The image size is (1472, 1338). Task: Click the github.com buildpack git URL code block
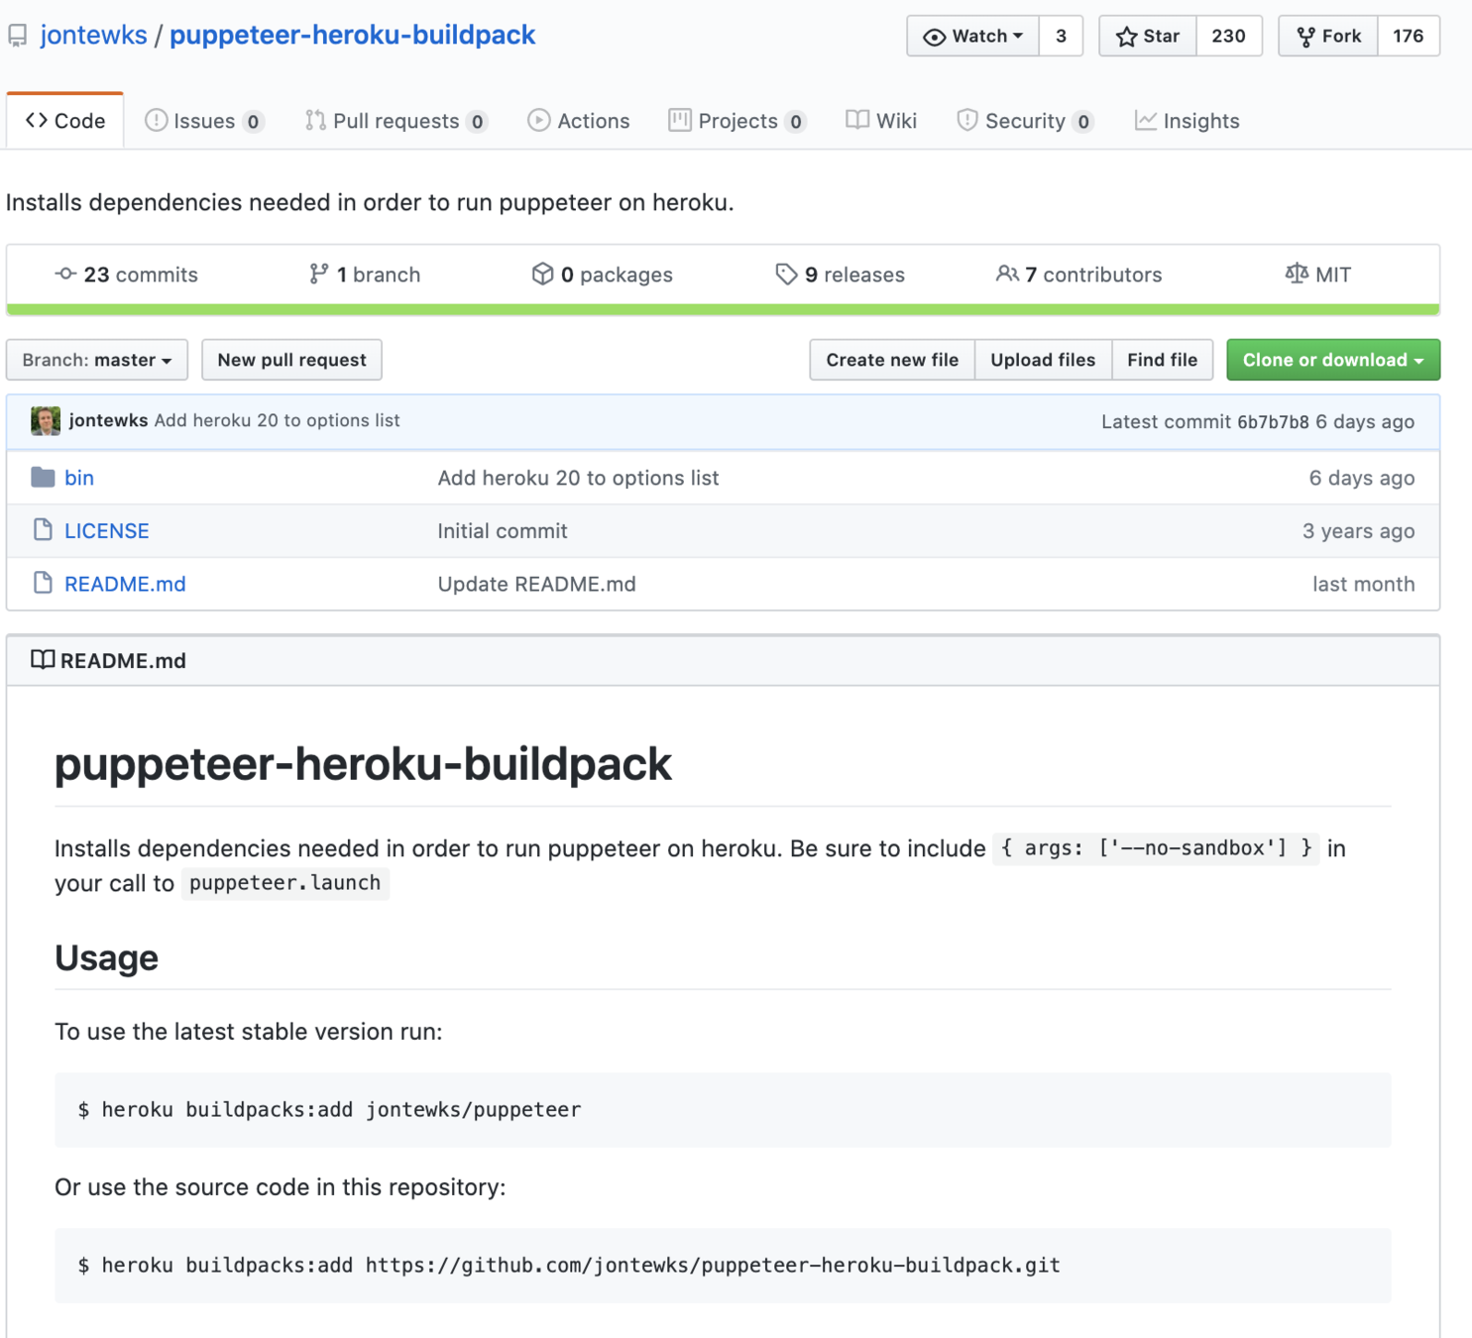pyautogui.click(x=723, y=1266)
